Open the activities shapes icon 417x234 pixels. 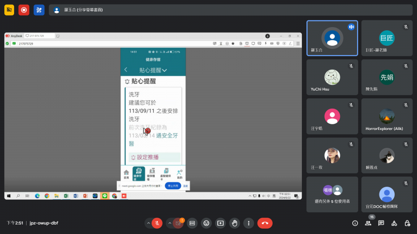point(394,223)
